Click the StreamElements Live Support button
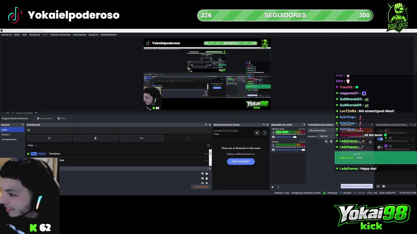Screen dimensions: 417x234 pos(357,186)
